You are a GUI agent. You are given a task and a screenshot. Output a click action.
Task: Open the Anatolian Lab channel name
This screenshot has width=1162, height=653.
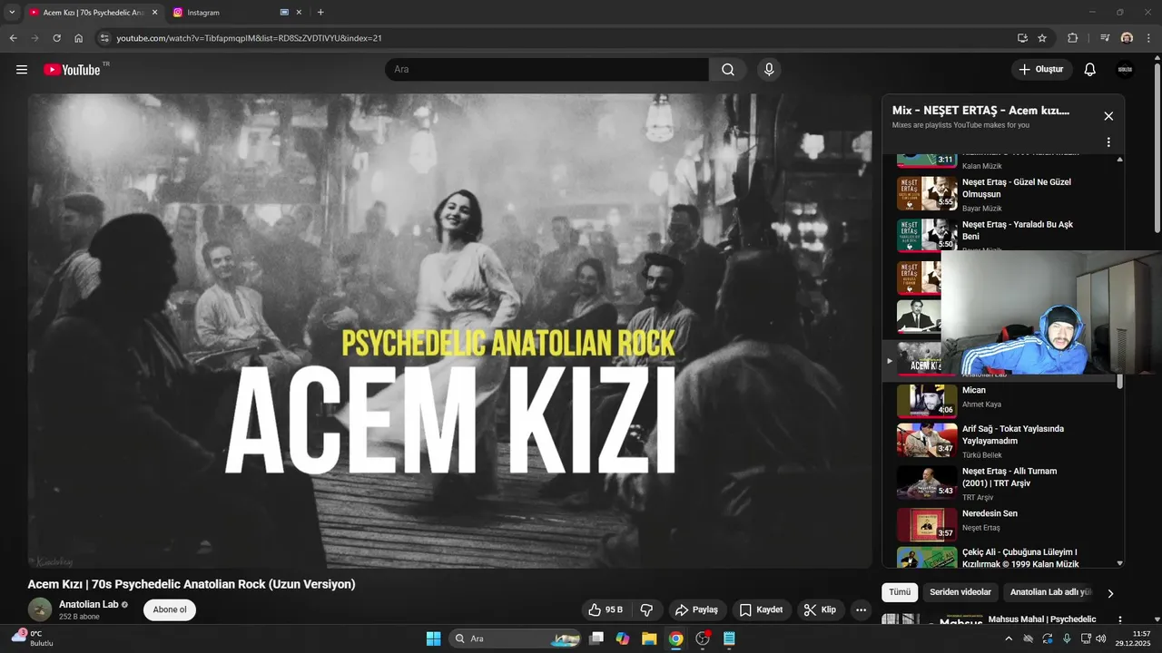click(x=89, y=604)
